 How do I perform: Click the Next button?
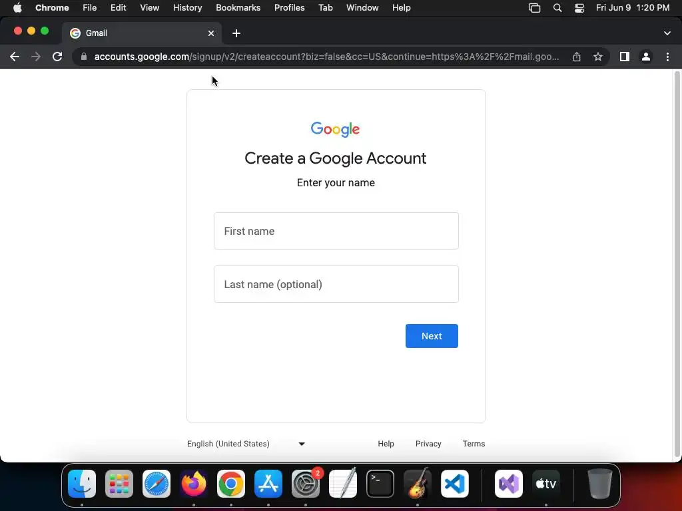point(432,336)
